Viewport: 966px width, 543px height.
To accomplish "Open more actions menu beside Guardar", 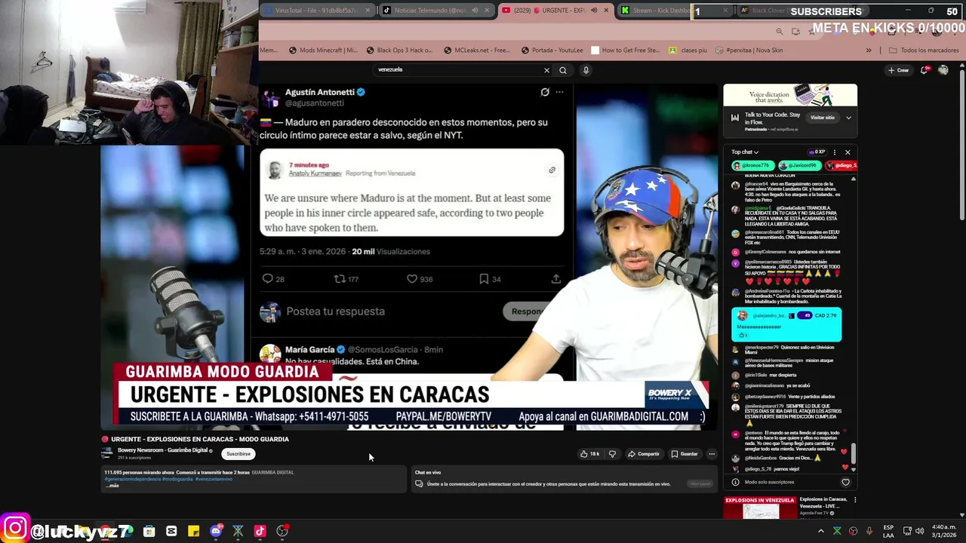I will (712, 454).
